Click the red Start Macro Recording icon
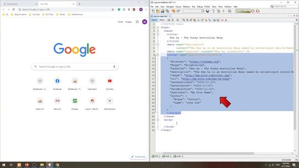The height and width of the screenshot is (168, 299). [x=222, y=20]
